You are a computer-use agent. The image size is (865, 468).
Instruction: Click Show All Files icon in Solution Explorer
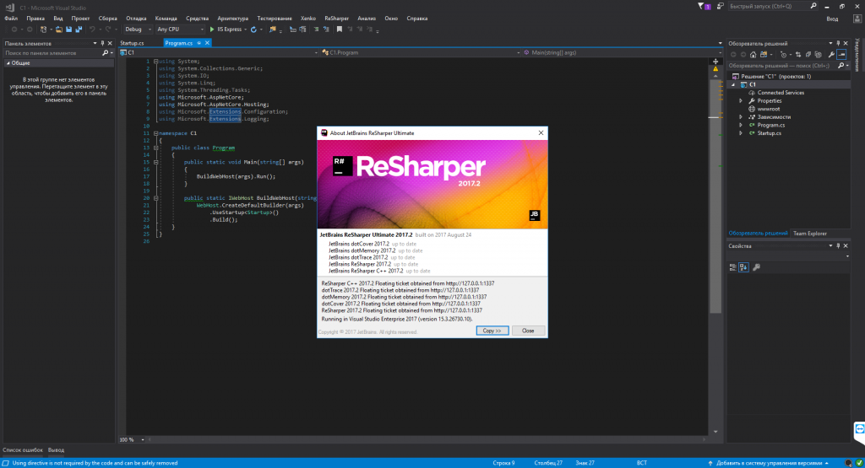coord(818,55)
